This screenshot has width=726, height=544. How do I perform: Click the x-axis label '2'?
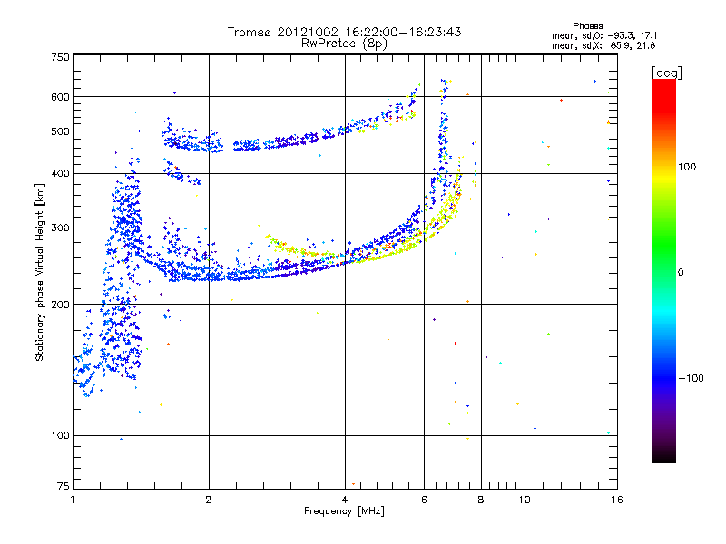tap(209, 500)
